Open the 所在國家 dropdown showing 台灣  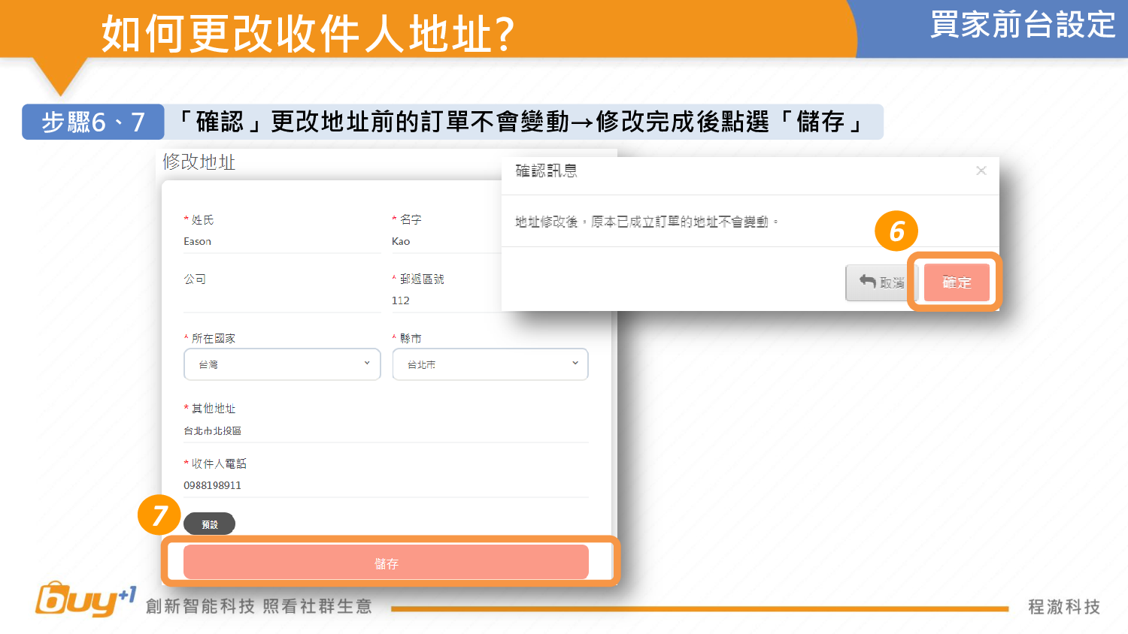(282, 364)
